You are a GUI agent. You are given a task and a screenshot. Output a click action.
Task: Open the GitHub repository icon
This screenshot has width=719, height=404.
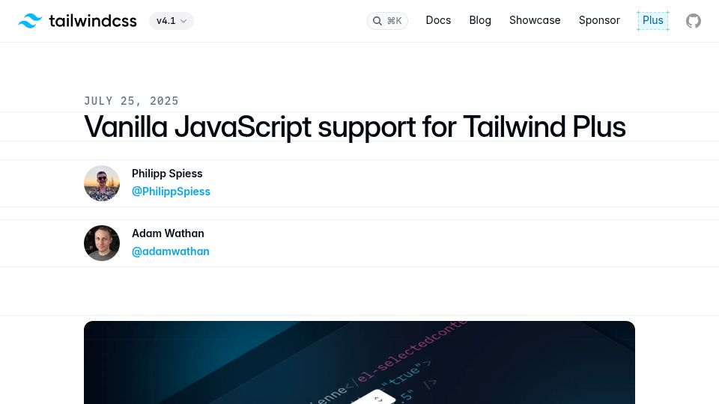[x=694, y=21]
